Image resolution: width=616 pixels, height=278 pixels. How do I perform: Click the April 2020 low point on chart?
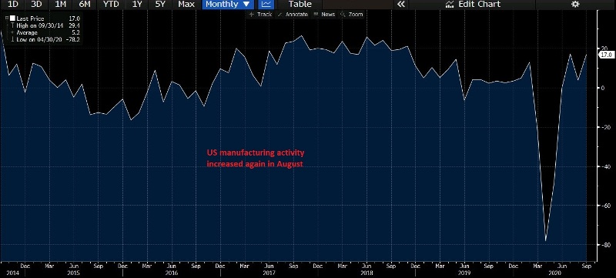pos(545,241)
